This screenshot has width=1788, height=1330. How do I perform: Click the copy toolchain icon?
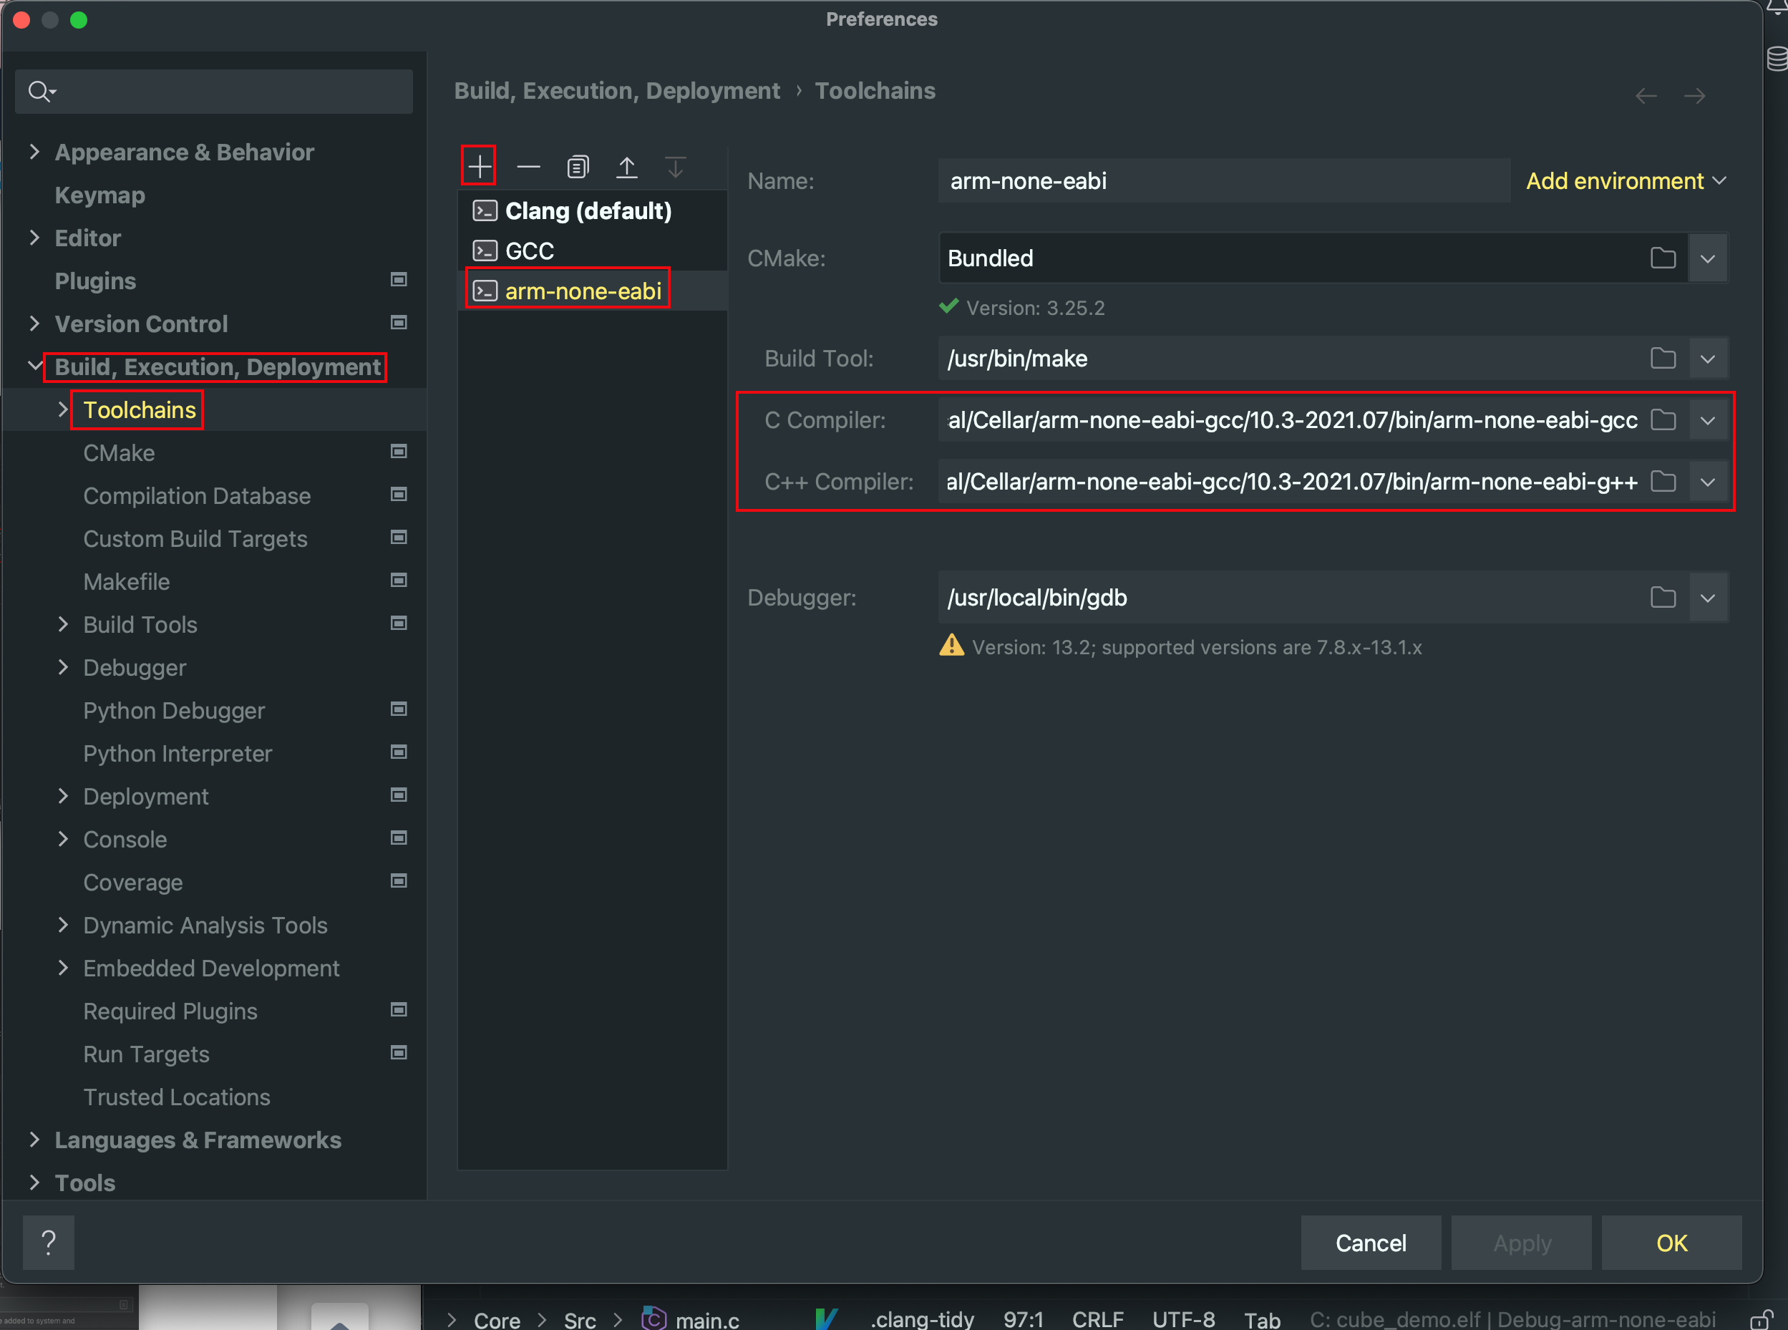(x=577, y=167)
